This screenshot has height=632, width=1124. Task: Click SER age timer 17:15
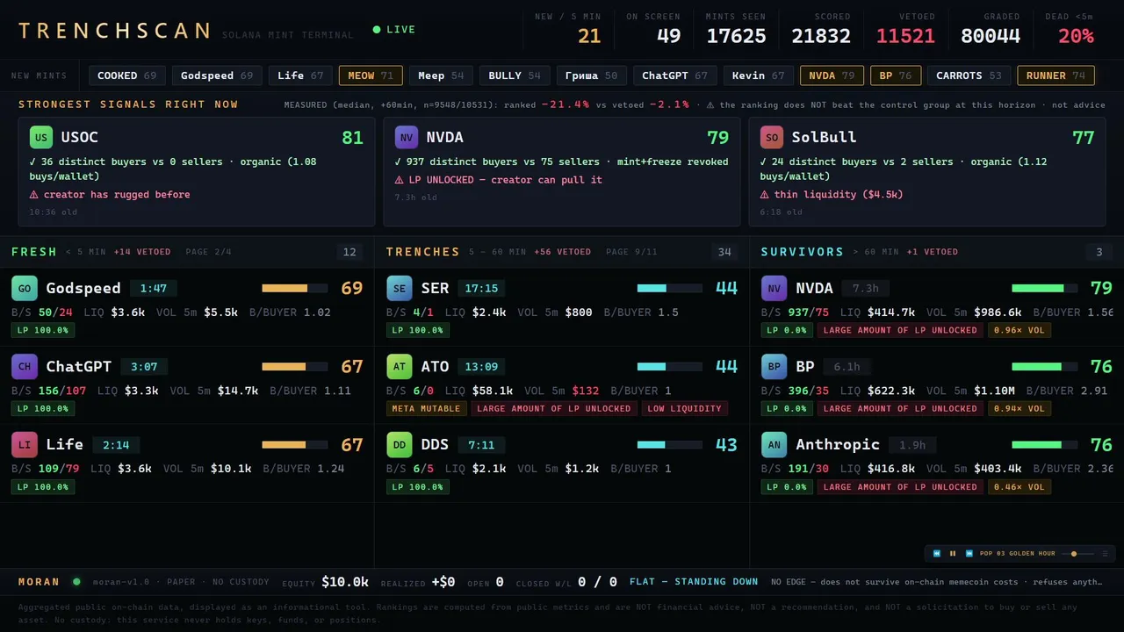coord(481,288)
